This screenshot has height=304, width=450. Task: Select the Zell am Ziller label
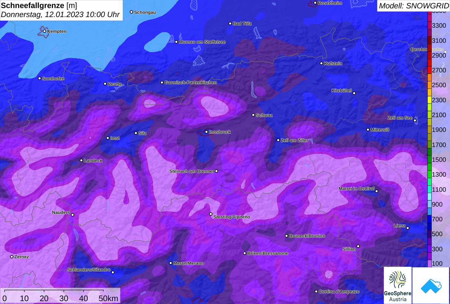pyautogui.click(x=295, y=140)
